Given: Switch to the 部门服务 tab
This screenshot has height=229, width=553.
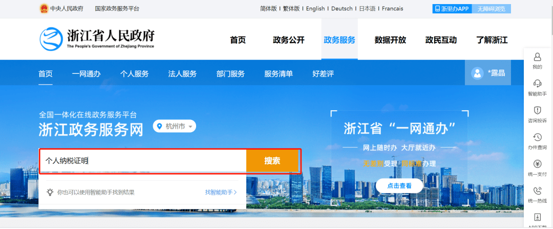Looking at the screenshot, I should (230, 74).
